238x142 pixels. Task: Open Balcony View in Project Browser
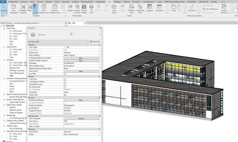(x=14, y=68)
